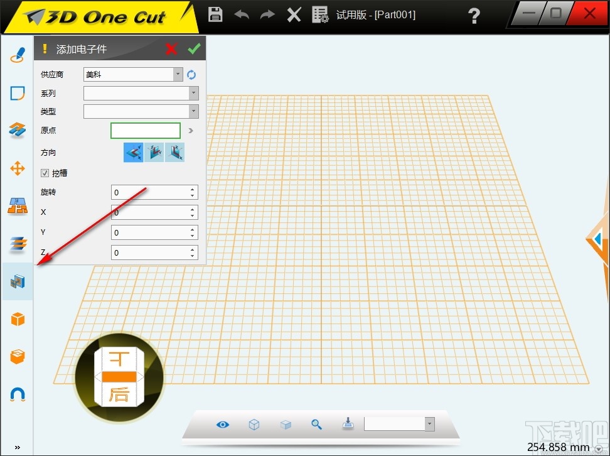Toggle visibility with the eye icon
Image resolution: width=610 pixels, height=456 pixels.
coord(223,425)
